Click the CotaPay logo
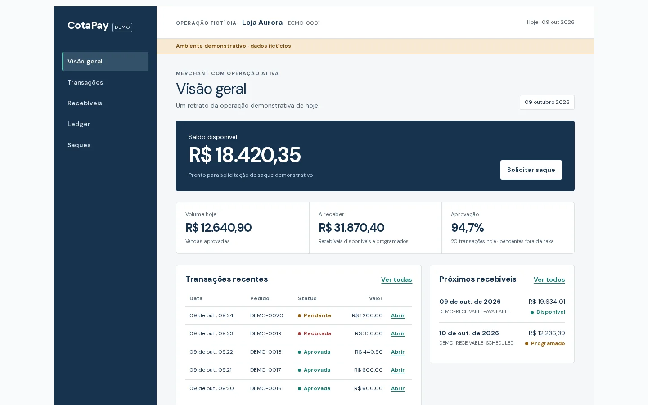This screenshot has height=405, width=648. click(88, 25)
